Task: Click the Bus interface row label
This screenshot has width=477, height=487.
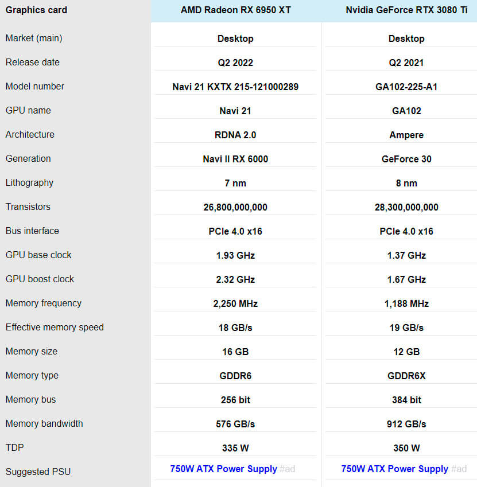Action: click(x=32, y=231)
